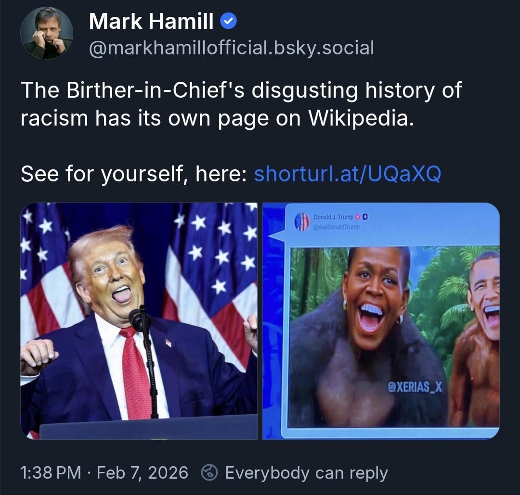Click the flag avatar in embedded screenshot
Screen dimensions: 520x495
click(x=302, y=222)
